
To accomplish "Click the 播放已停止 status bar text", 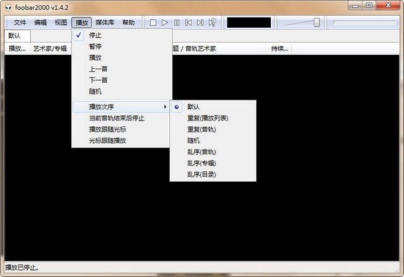I will pos(22,268).
